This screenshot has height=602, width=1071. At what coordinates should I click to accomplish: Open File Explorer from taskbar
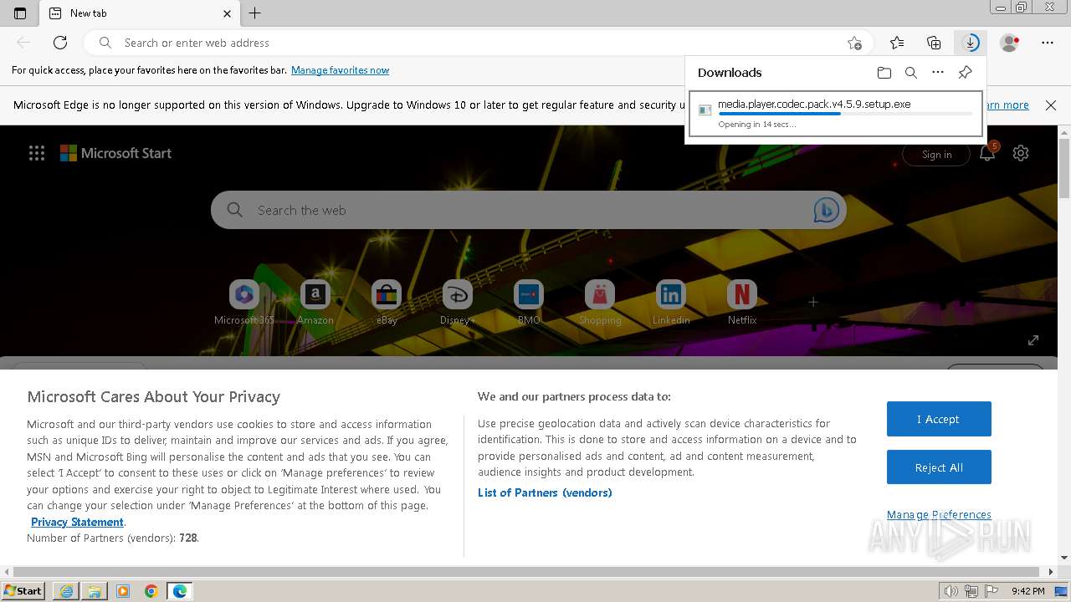[x=95, y=591]
